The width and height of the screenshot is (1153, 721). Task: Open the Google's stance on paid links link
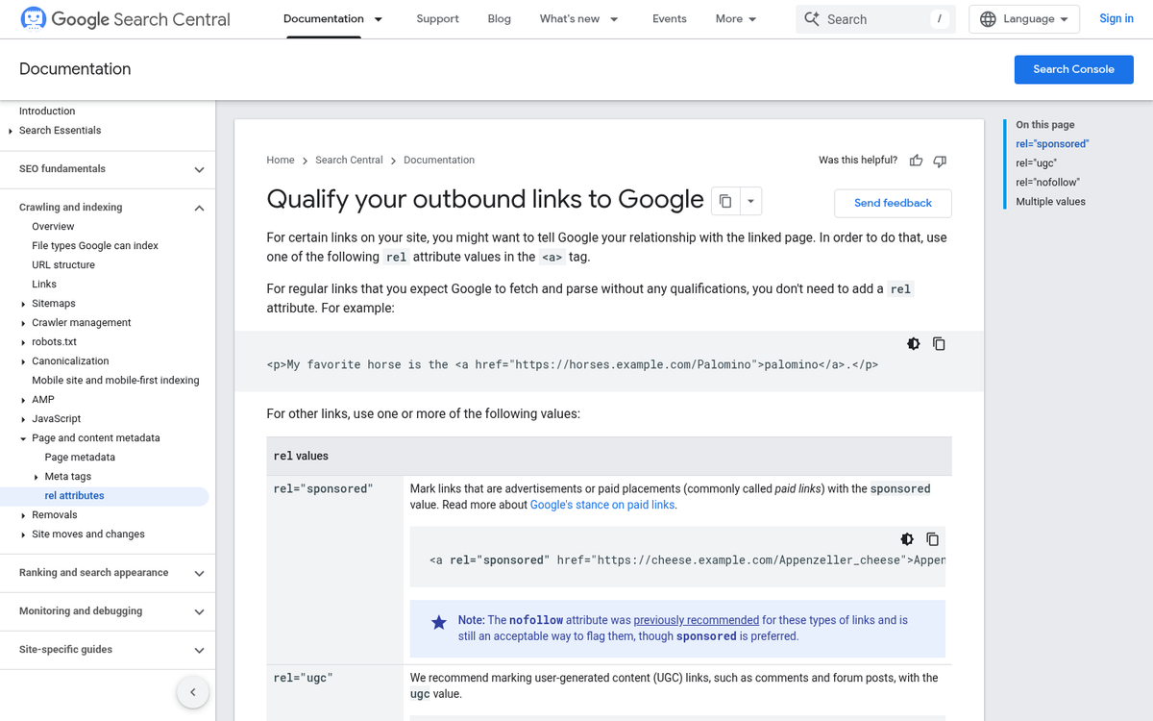[601, 504]
